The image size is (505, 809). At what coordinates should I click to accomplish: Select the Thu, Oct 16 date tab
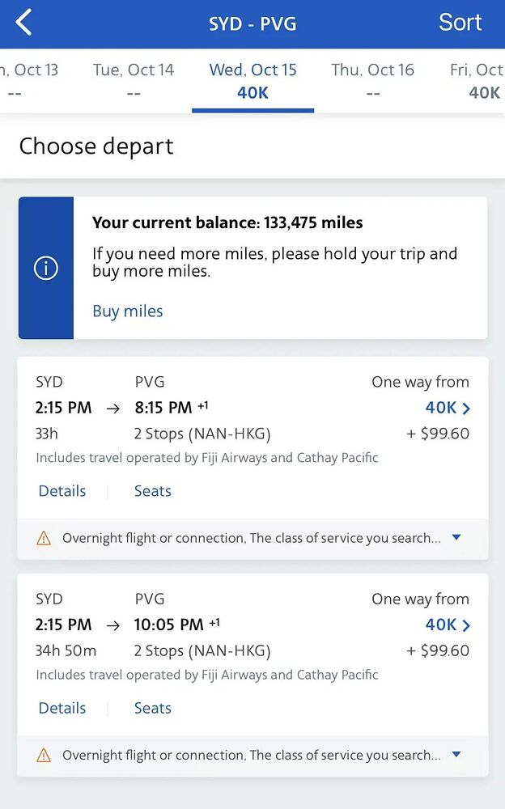coord(372,81)
